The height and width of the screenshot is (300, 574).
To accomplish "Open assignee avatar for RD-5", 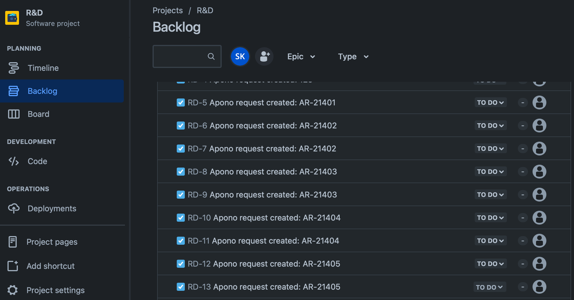I will pos(539,102).
